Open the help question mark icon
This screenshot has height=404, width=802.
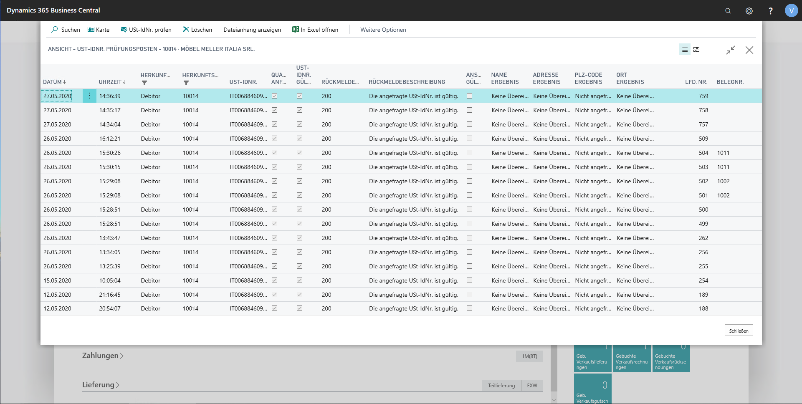[771, 11]
